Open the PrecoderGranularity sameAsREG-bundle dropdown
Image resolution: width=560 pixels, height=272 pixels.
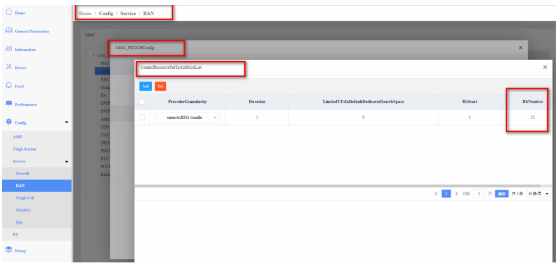click(x=187, y=118)
